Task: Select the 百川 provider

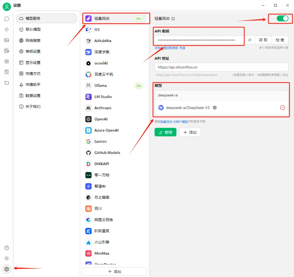Action: (115, 209)
